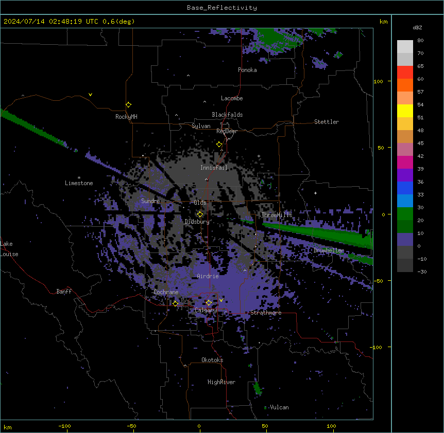Click the Okotoks label

pyautogui.click(x=212, y=360)
